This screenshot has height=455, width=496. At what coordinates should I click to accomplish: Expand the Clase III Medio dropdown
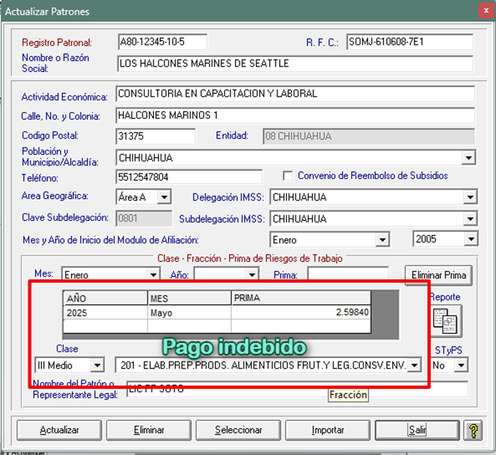tap(97, 366)
